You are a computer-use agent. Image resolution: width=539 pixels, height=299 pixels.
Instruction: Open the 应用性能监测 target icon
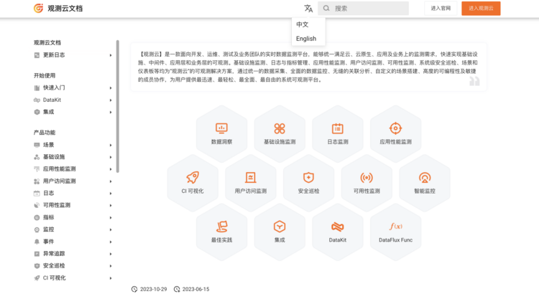395,128
